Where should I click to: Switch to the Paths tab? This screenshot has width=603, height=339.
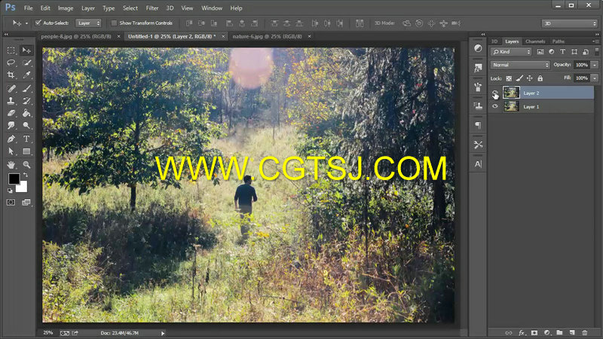[559, 41]
